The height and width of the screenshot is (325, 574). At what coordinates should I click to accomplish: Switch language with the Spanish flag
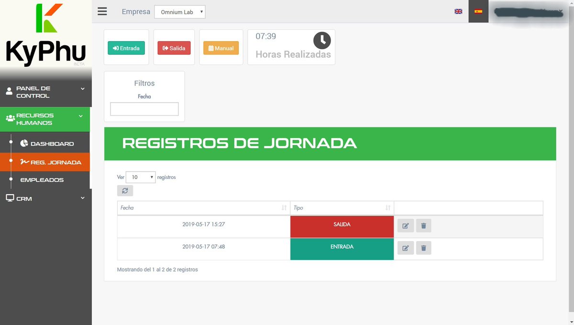point(478,11)
